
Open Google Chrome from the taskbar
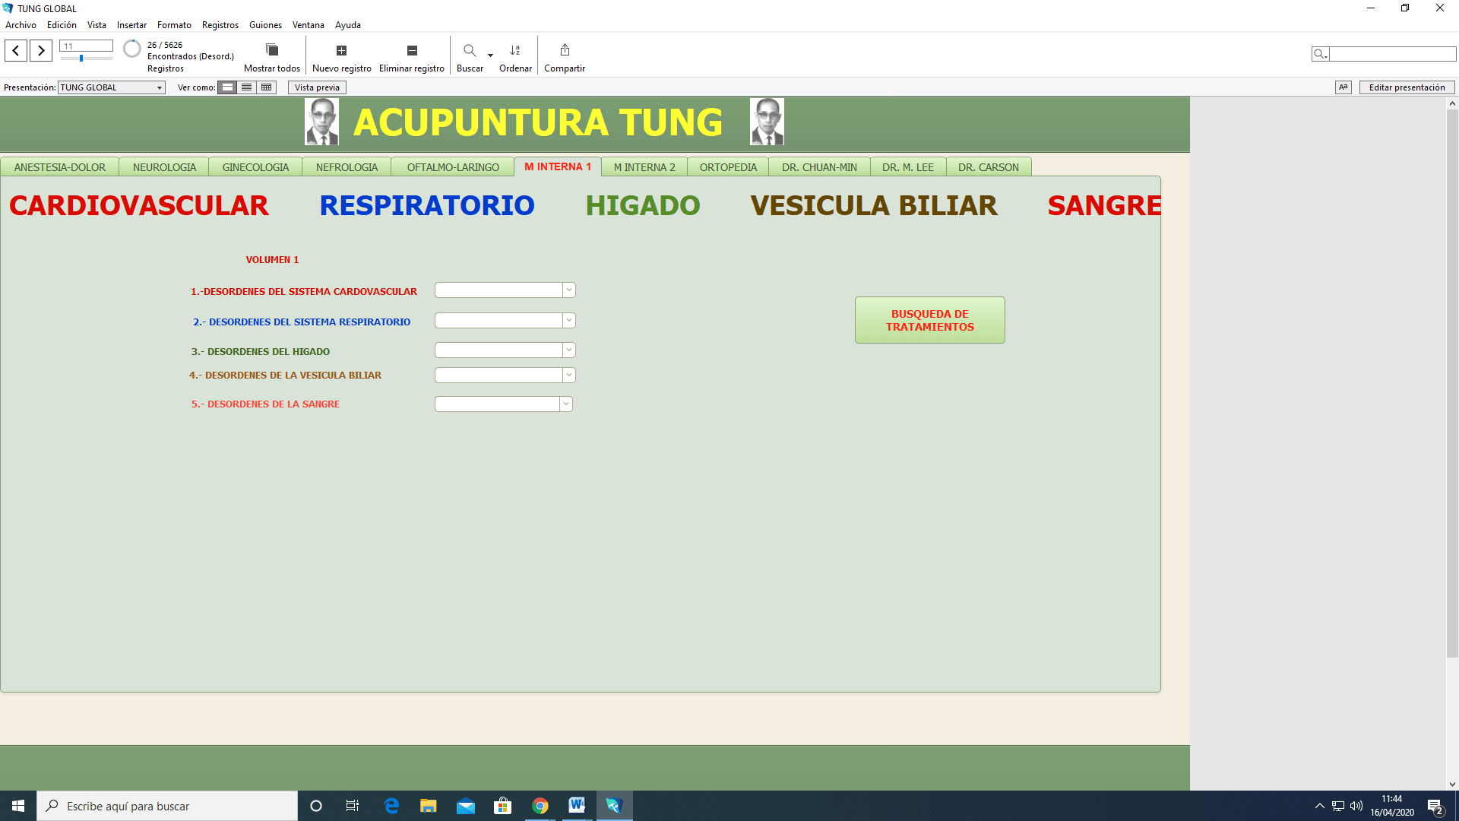(540, 806)
